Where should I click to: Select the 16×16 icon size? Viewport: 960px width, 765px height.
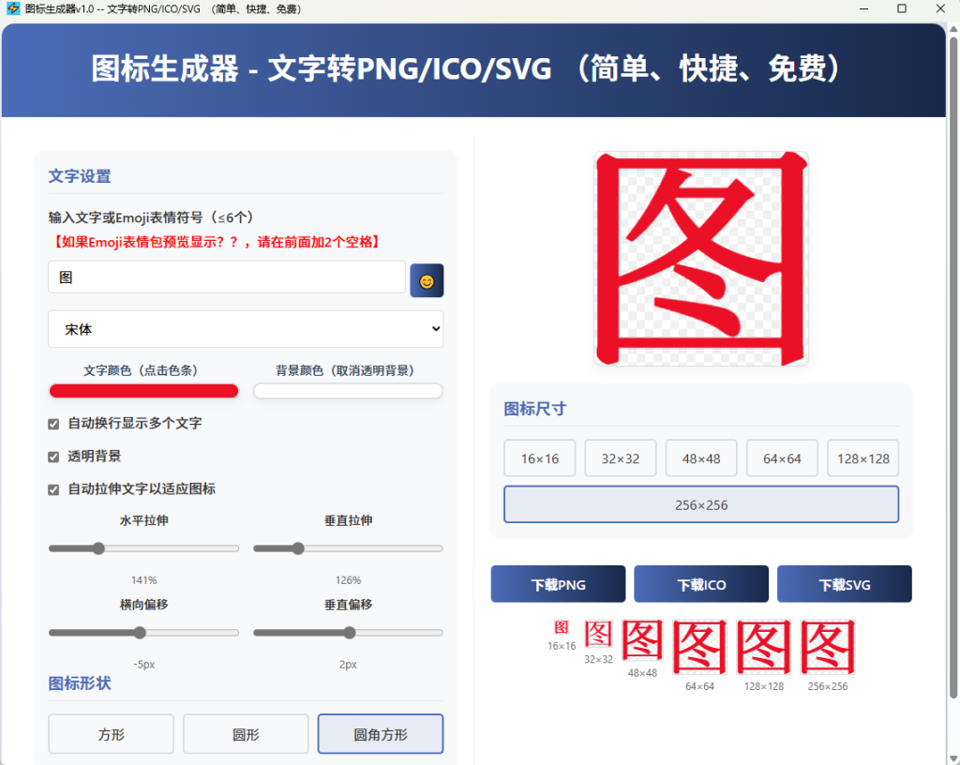coord(539,457)
